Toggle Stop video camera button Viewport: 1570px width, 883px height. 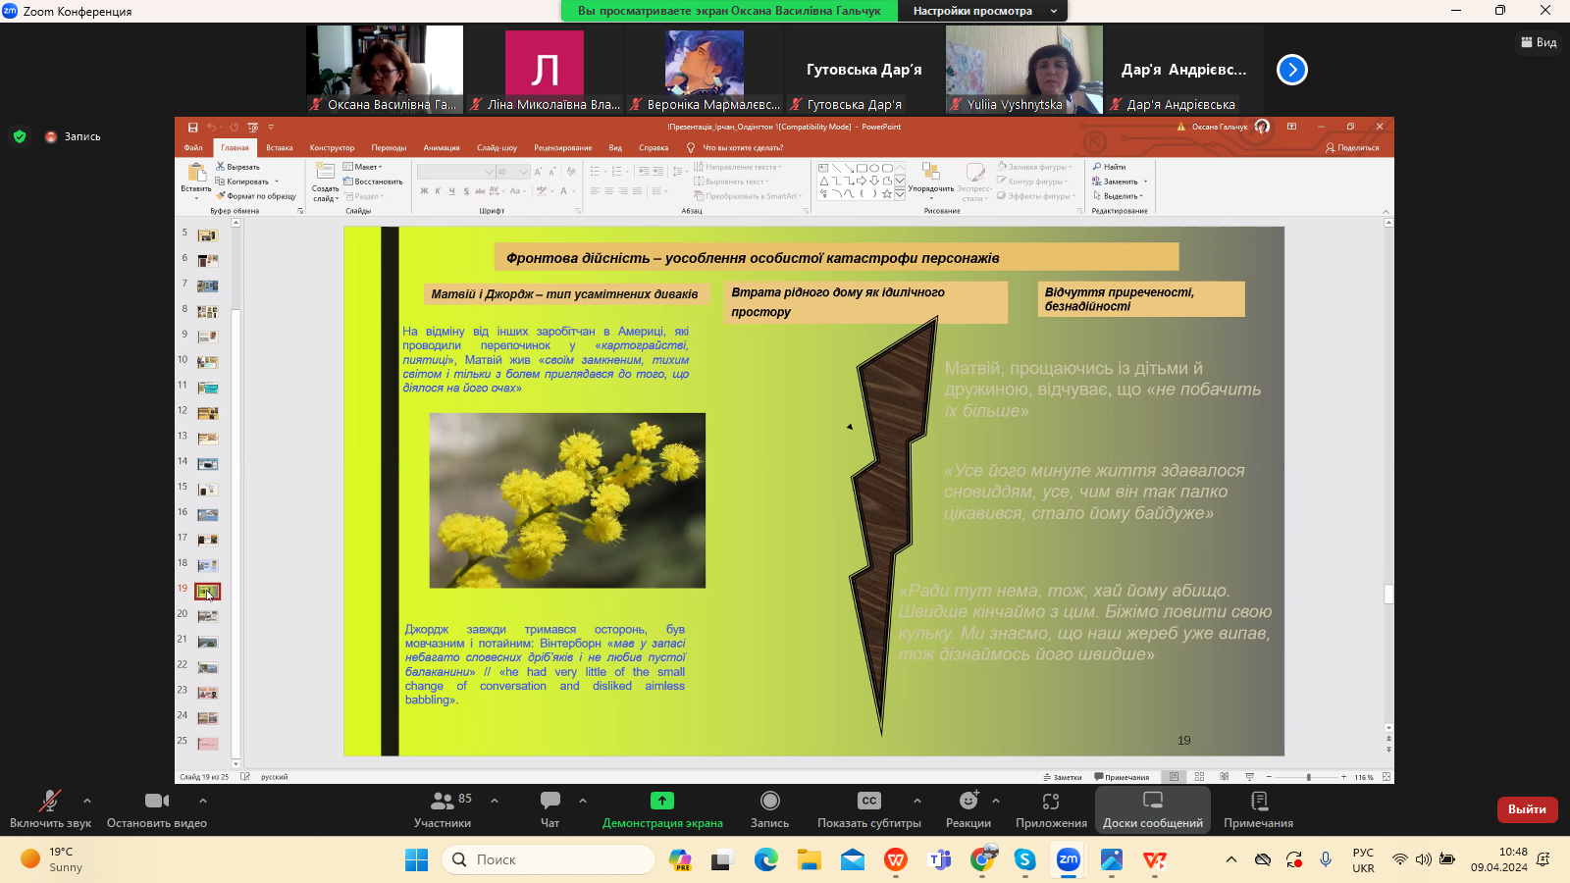pyautogui.click(x=156, y=802)
